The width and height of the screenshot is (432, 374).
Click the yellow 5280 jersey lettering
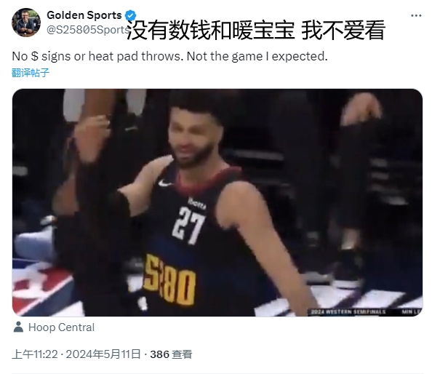[x=169, y=279]
